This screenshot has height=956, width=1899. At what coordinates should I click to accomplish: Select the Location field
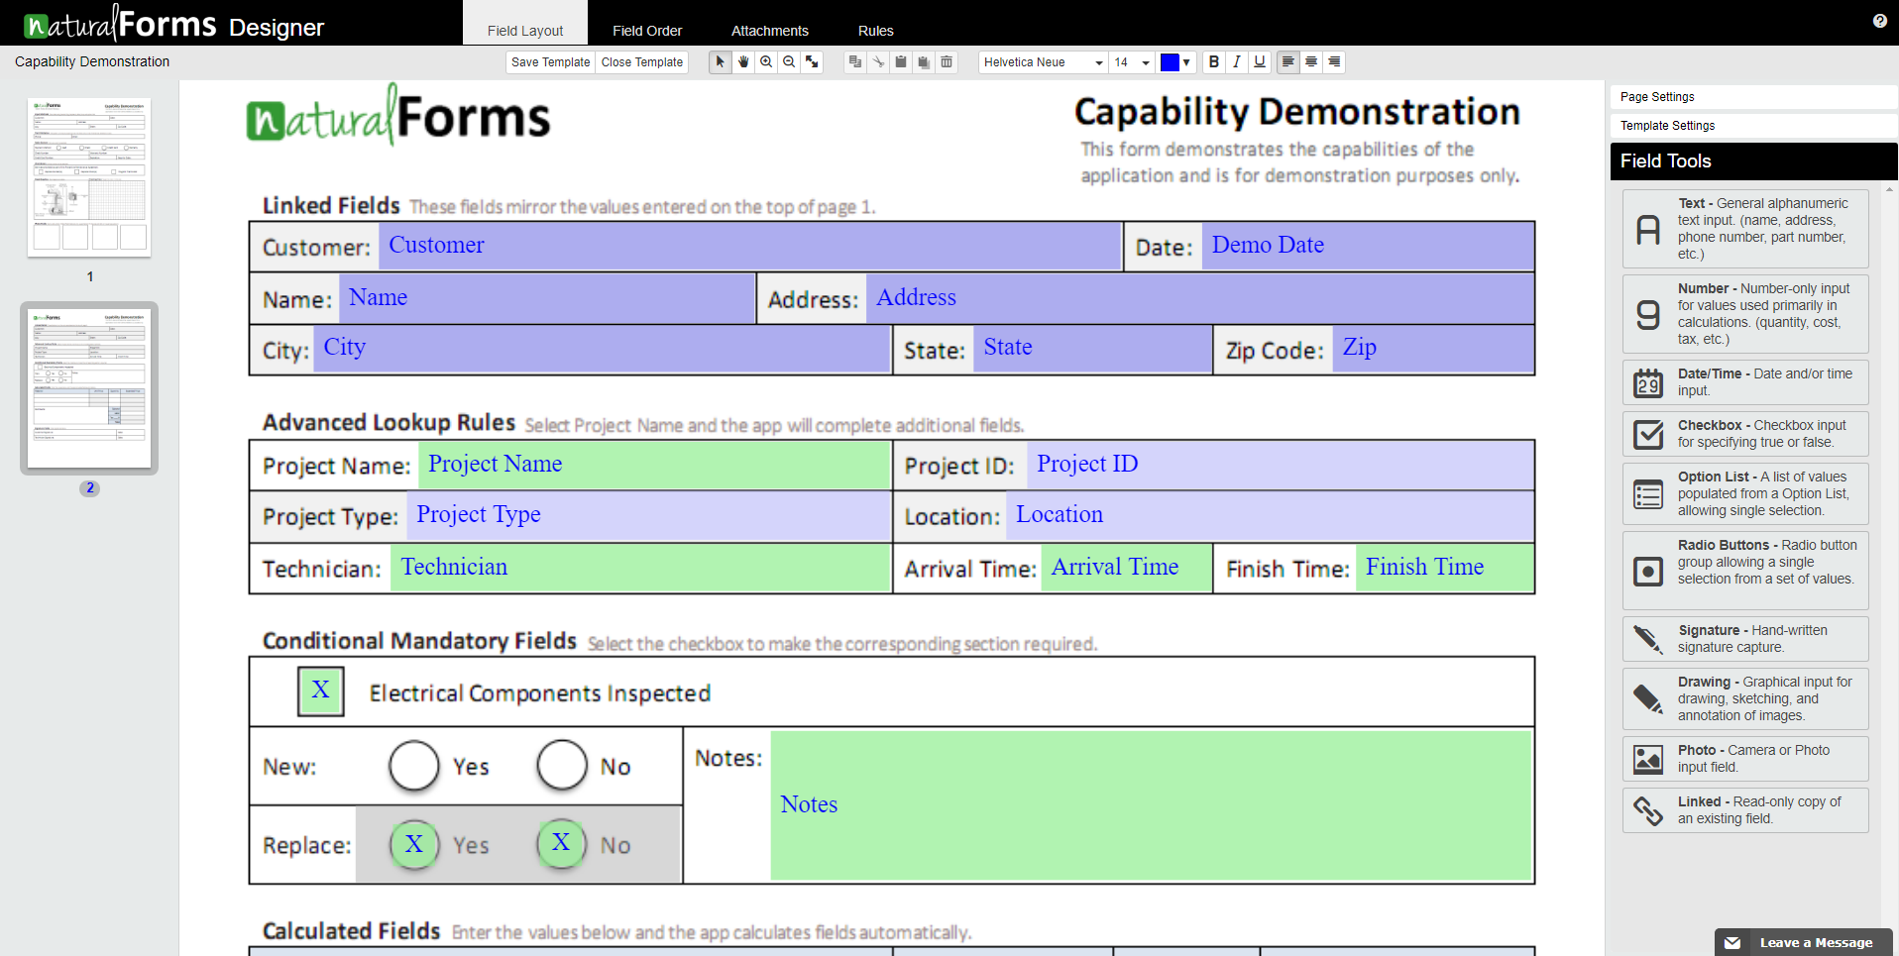(x=1270, y=515)
